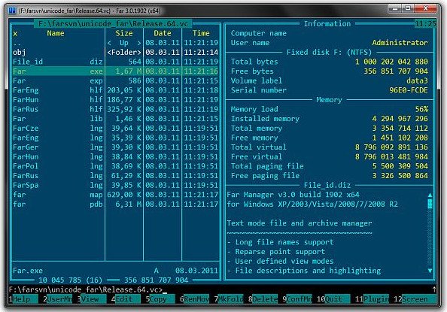
Task: Select the FarPol lng file row
Action: 115,166
